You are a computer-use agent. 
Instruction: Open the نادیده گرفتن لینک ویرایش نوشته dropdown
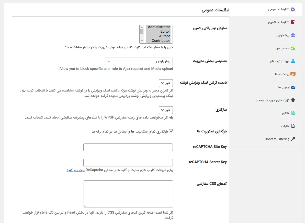coord(166,83)
